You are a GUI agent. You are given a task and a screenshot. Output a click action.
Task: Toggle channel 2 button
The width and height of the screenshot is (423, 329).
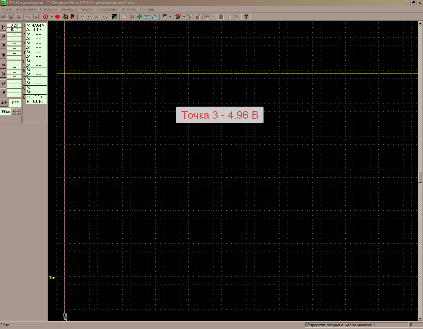pyautogui.click(x=3, y=36)
